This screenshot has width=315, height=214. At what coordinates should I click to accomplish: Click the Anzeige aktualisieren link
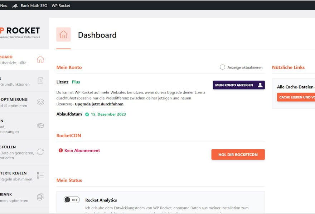(241, 67)
